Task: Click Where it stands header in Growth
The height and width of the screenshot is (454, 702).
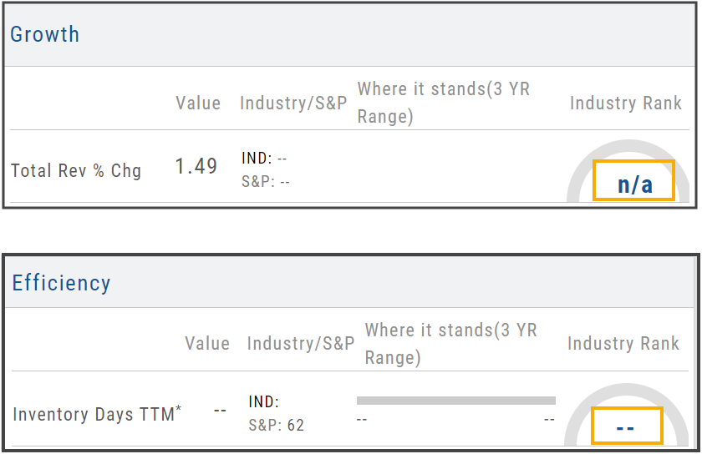Action: [x=443, y=103]
